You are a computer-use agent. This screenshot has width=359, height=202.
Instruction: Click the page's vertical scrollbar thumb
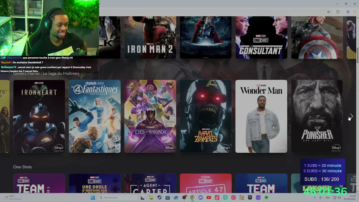[357, 55]
